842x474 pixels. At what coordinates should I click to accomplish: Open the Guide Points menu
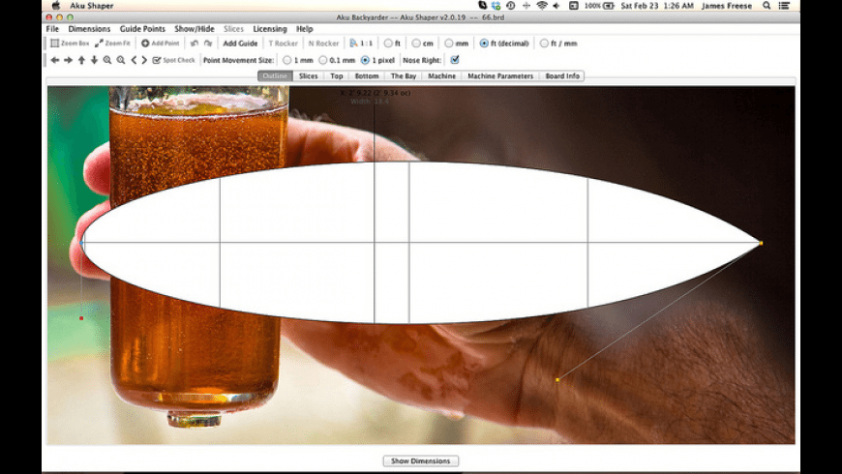[x=142, y=29]
